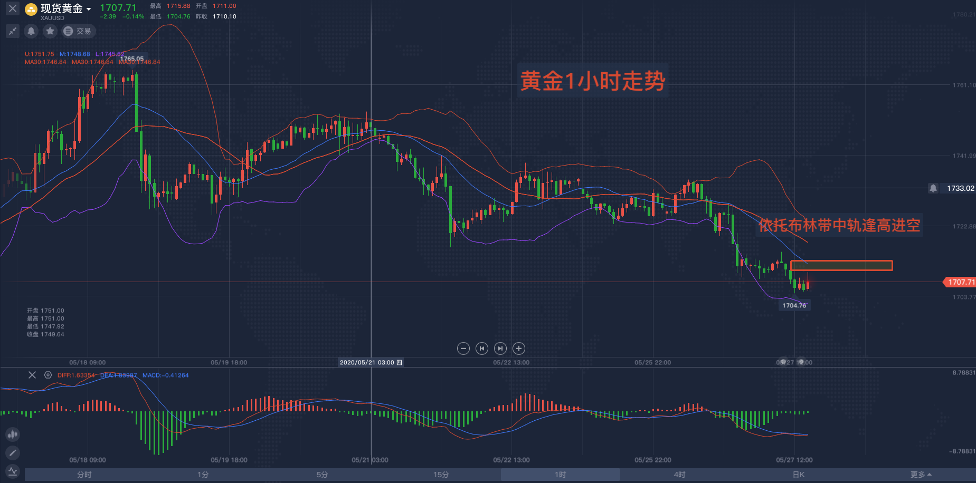Open the indicators line-chart icon
Screen dimensions: 976x483
[13, 471]
